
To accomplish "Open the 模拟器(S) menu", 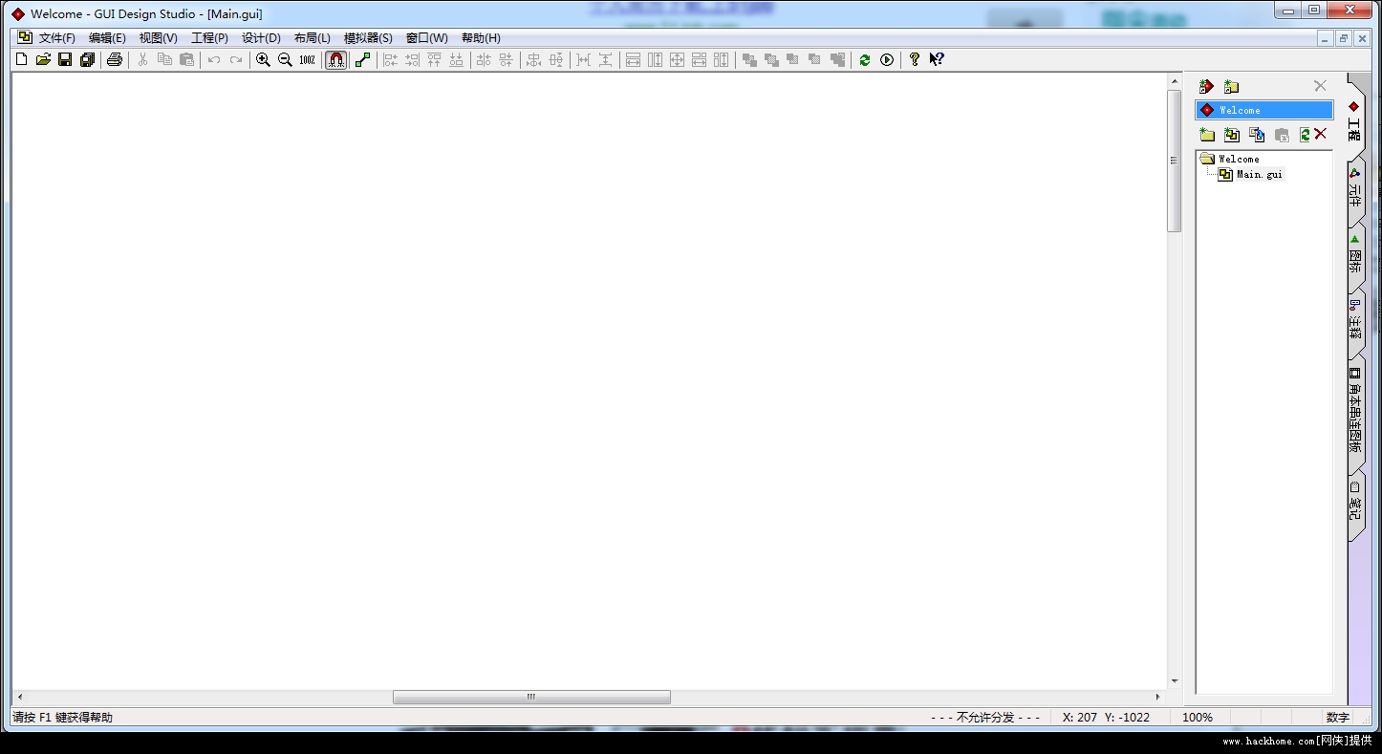I will coord(368,38).
